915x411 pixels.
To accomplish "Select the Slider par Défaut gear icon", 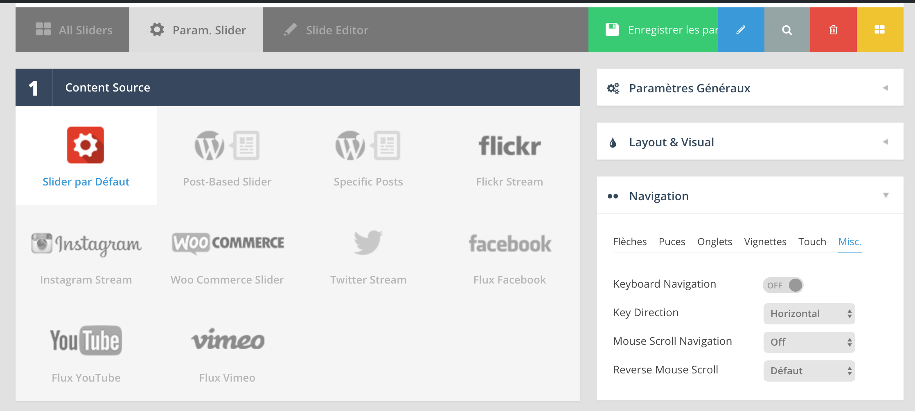I will (x=86, y=145).
